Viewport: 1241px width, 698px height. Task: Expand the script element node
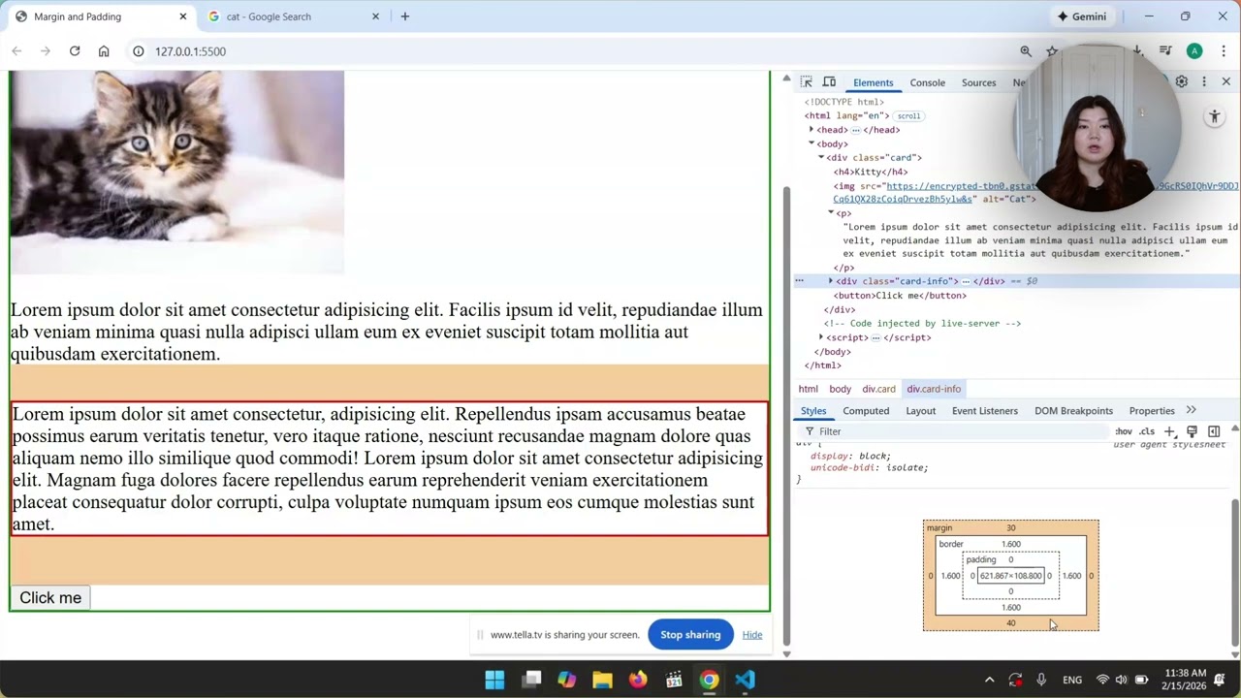[820, 337]
